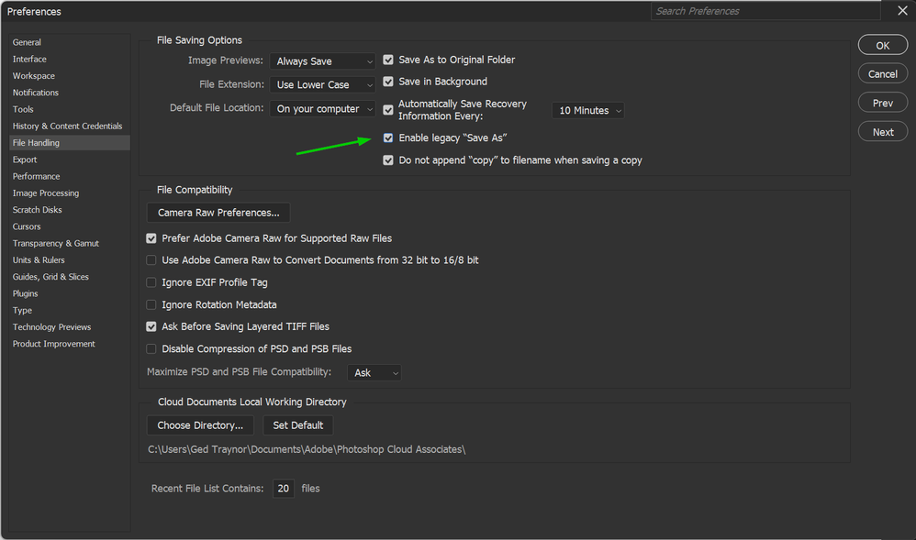
Task: Click the search magnifier icon in Search Preferences
Action: point(662,11)
